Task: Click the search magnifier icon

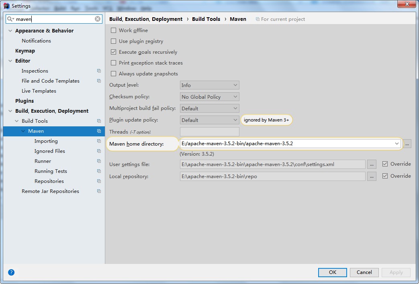Action: click(10, 19)
